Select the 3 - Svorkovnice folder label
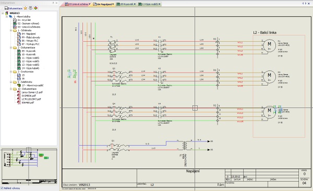This screenshot has height=191, width=313. (26, 71)
